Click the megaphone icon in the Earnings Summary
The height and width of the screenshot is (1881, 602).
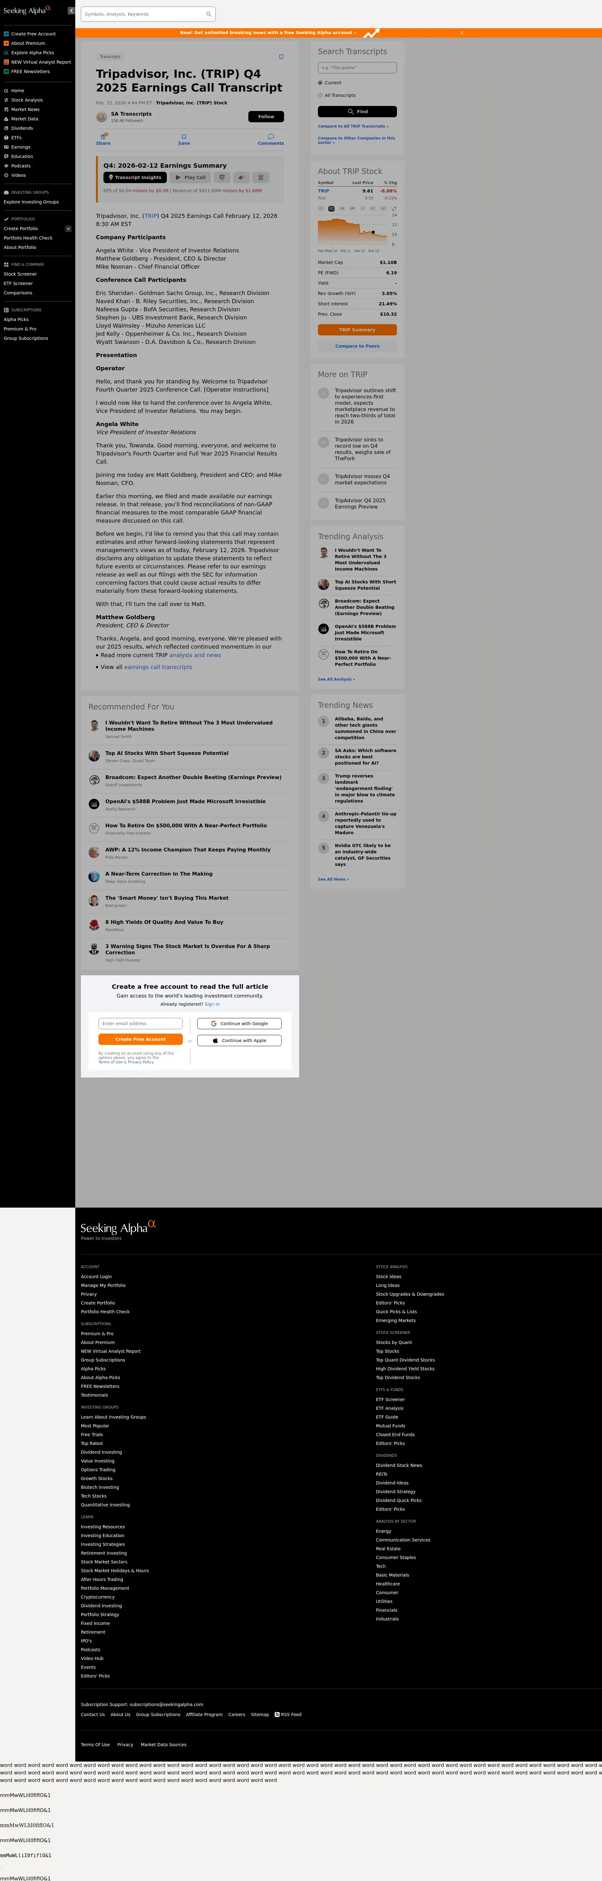coord(241,177)
